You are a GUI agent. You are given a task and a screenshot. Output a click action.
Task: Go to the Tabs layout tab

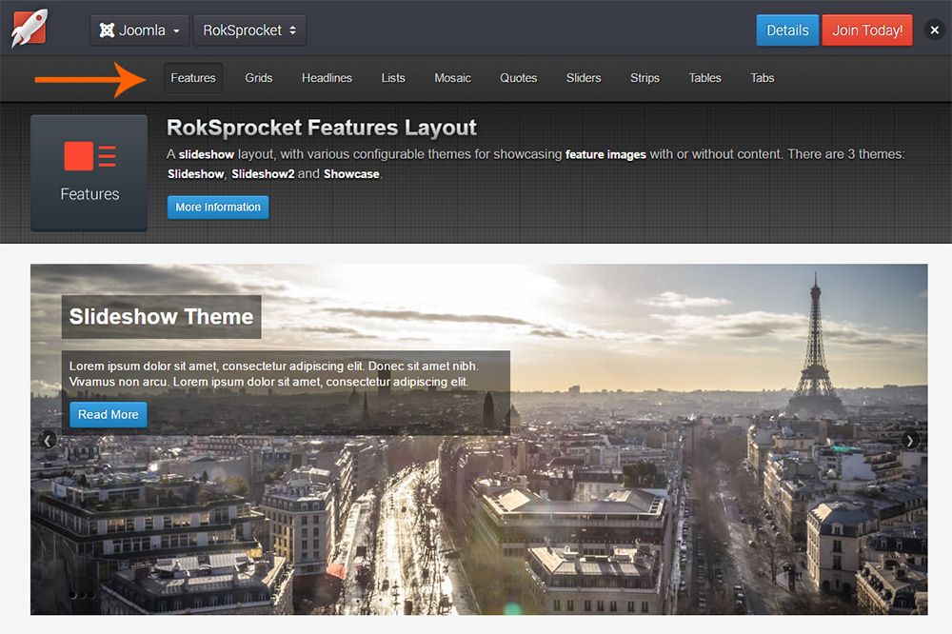tap(762, 78)
